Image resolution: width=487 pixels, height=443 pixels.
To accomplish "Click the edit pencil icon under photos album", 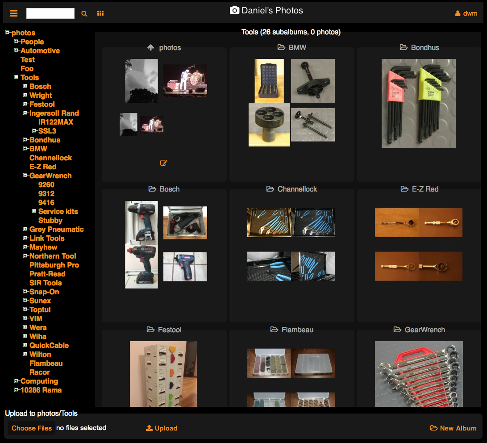I will (x=164, y=163).
